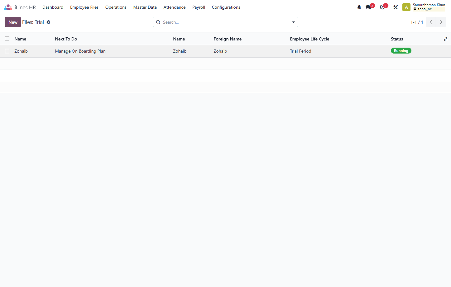Click the magnifier search icon
Image resolution: width=451 pixels, height=287 pixels.
pos(158,22)
